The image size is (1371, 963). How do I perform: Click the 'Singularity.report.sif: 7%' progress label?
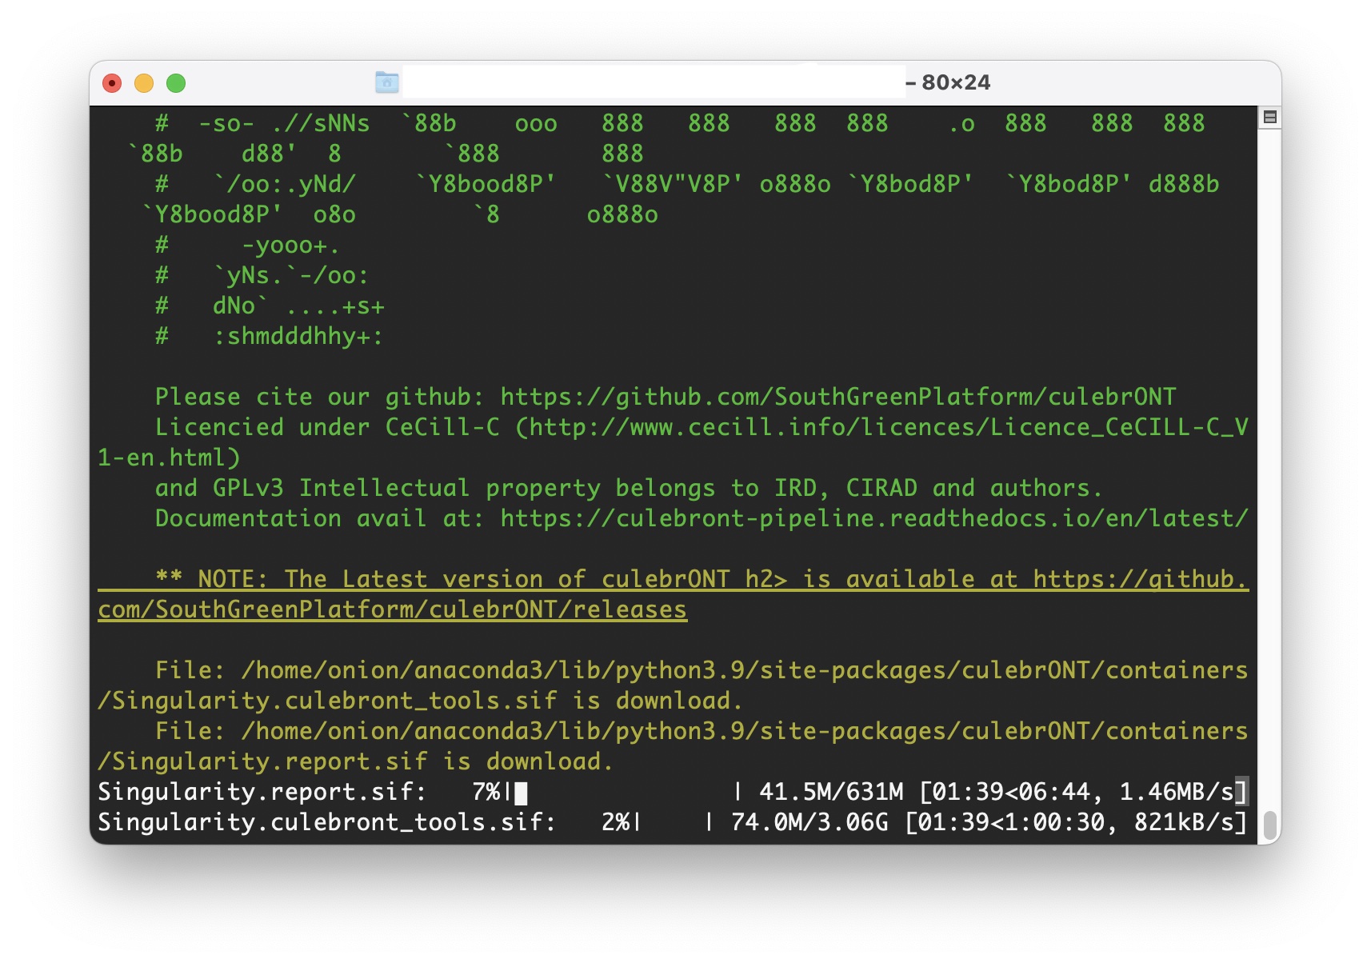[298, 792]
